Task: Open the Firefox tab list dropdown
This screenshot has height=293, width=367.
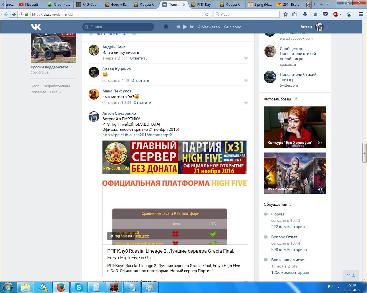Action: pyautogui.click(x=327, y=4)
